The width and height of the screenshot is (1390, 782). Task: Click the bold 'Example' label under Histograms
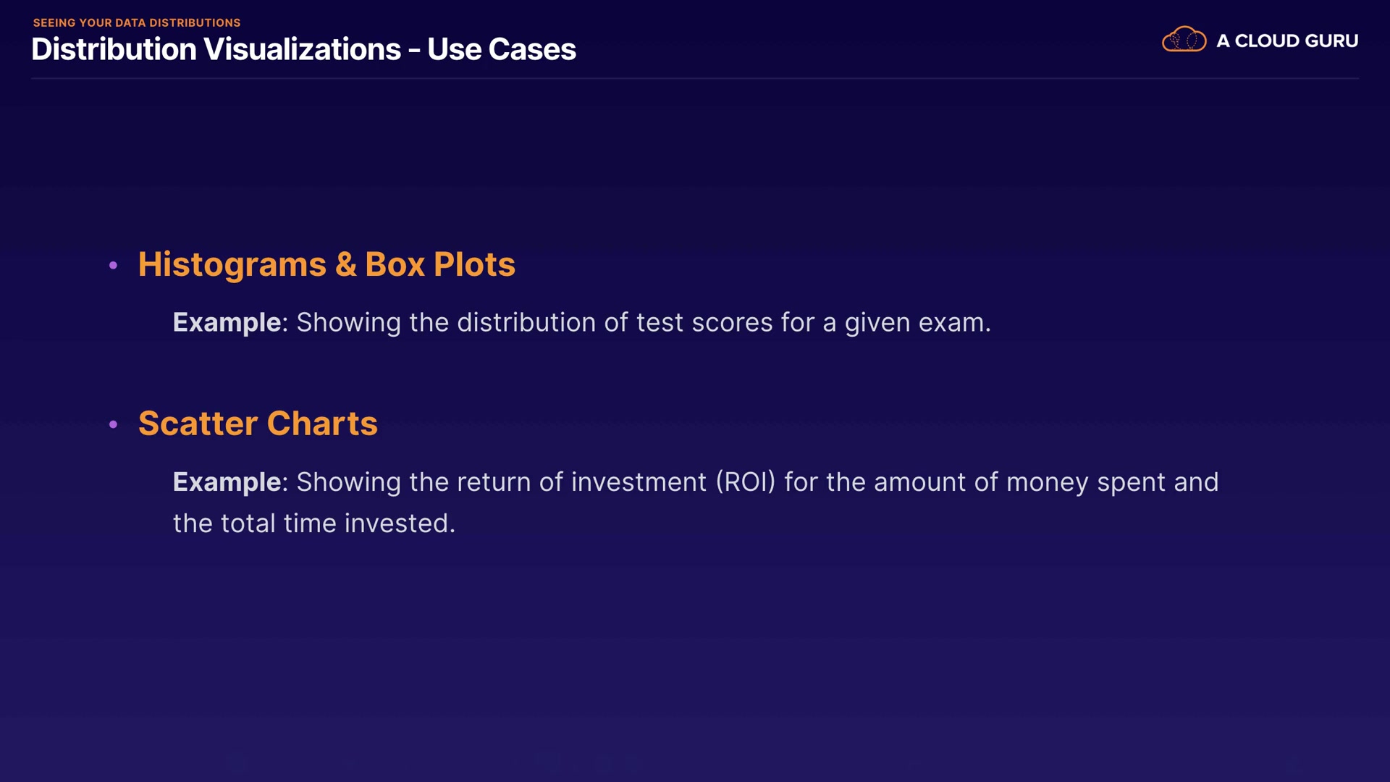point(227,323)
